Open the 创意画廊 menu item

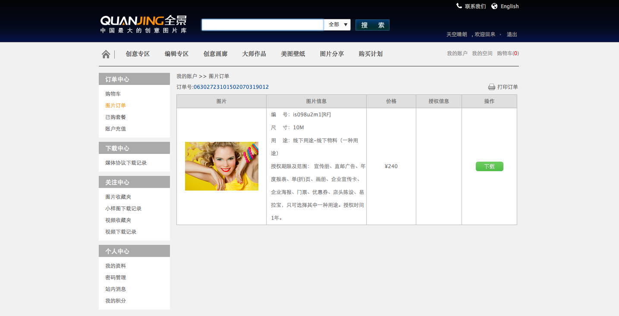coord(215,54)
